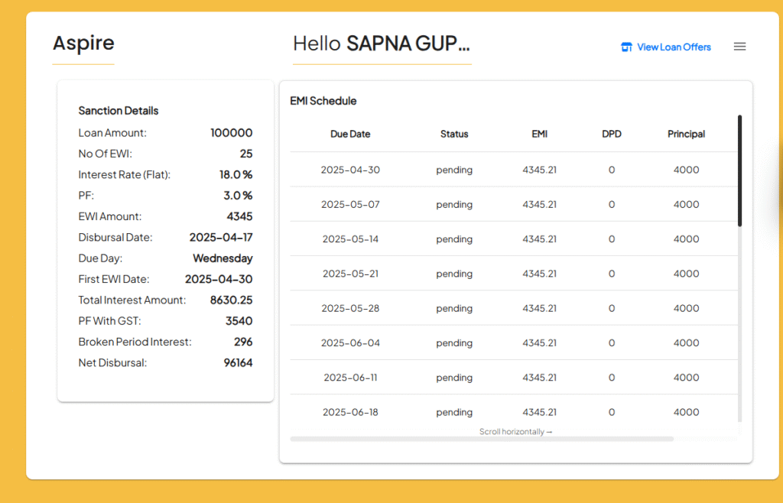
Task: Click the Aspire logo text
Action: pos(83,44)
